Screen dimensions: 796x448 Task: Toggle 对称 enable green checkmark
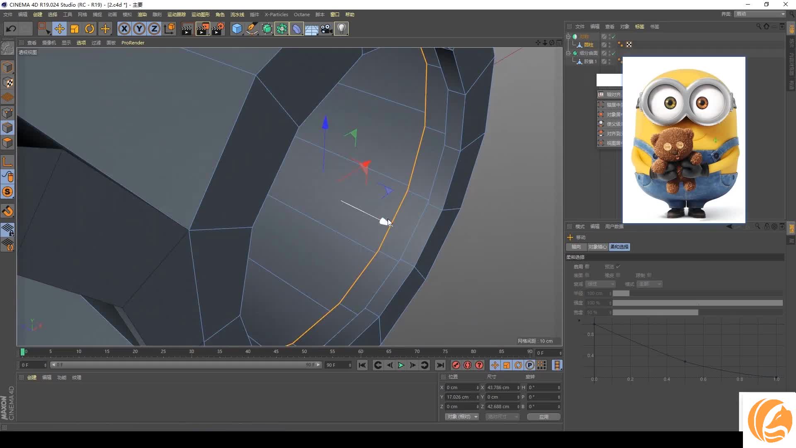613,37
